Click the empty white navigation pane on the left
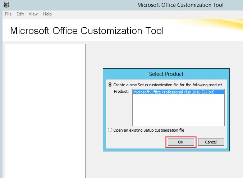243x178 pixels. tap(45, 111)
